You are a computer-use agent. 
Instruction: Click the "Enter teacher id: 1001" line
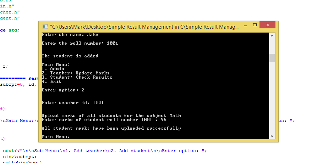[x=73, y=103]
